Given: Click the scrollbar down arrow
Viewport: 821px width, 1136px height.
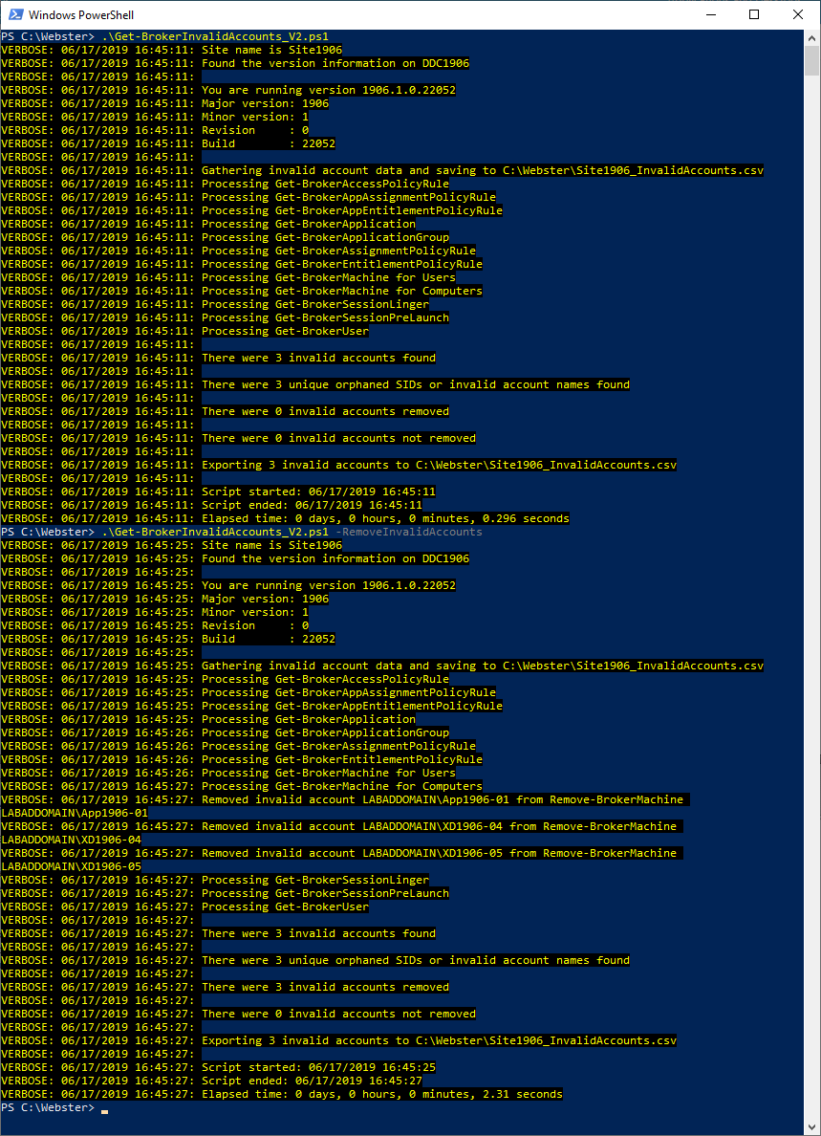Looking at the screenshot, I should point(812,1126).
